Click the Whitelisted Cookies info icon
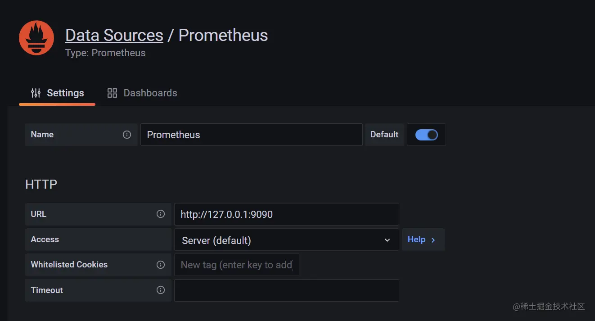The width and height of the screenshot is (595, 321). tap(161, 265)
